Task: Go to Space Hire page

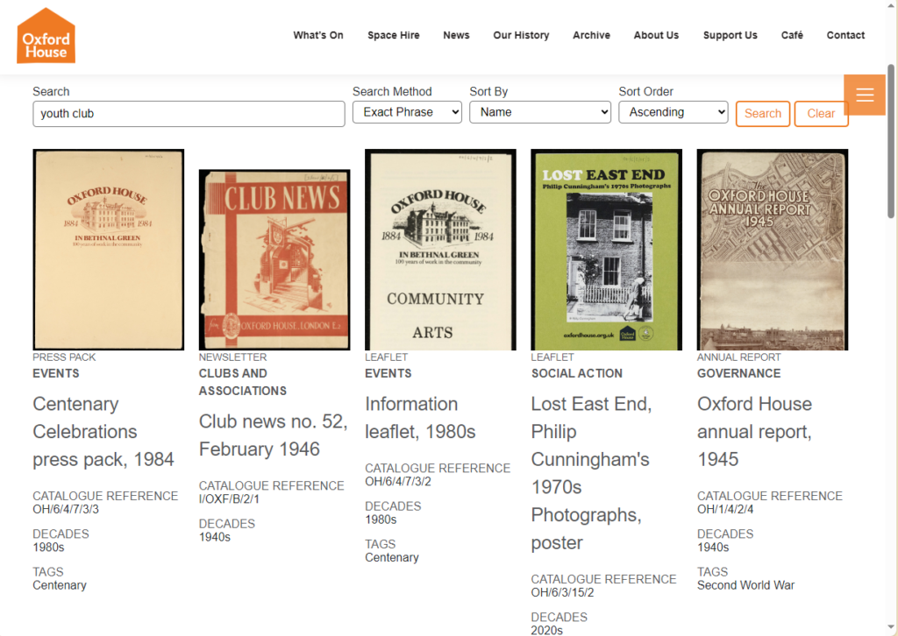Action: 394,35
